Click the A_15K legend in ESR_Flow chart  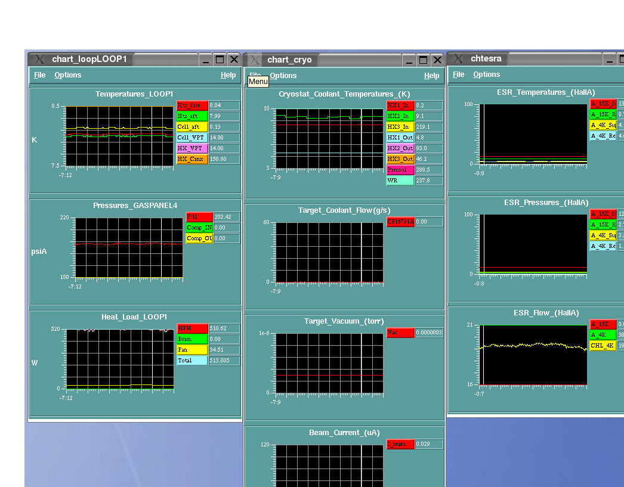pos(603,324)
